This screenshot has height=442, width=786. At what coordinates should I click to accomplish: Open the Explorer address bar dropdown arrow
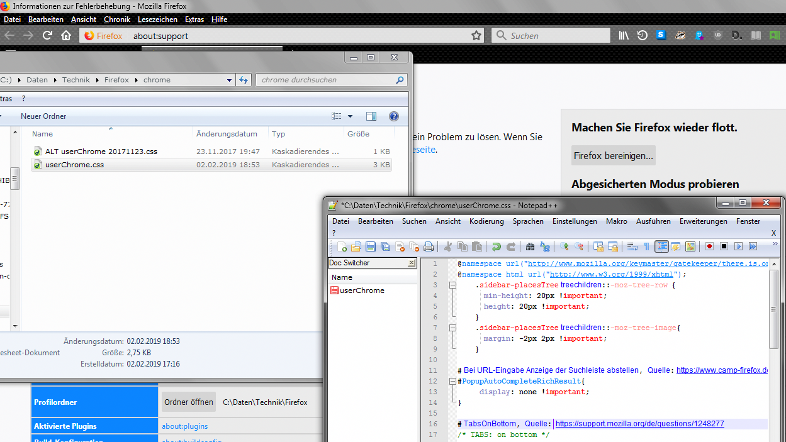tap(229, 80)
